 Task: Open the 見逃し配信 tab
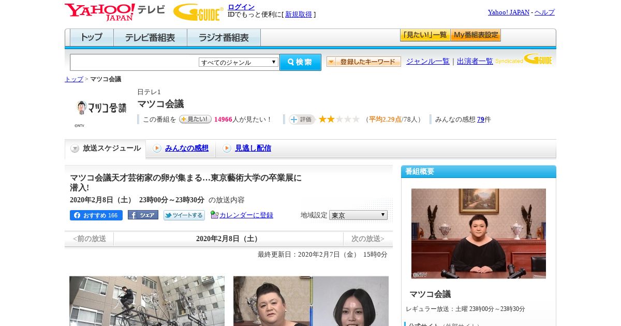[253, 148]
